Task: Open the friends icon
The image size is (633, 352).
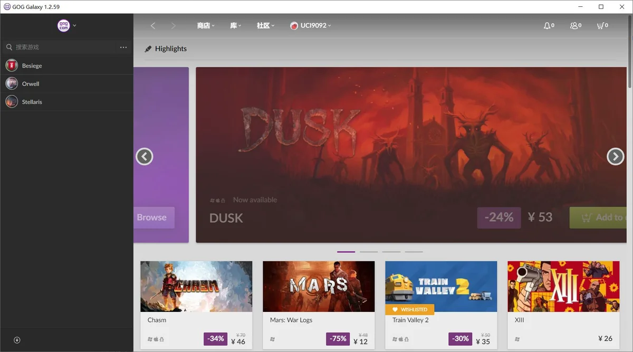Action: pyautogui.click(x=574, y=25)
